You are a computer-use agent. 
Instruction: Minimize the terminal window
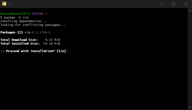tap(161, 4)
